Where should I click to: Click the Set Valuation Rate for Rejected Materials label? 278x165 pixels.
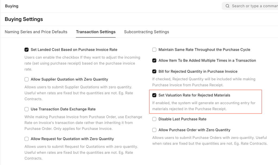tap(194, 95)
